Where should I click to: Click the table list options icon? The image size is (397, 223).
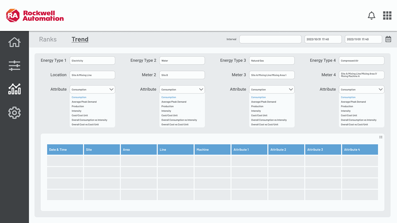tap(381, 137)
